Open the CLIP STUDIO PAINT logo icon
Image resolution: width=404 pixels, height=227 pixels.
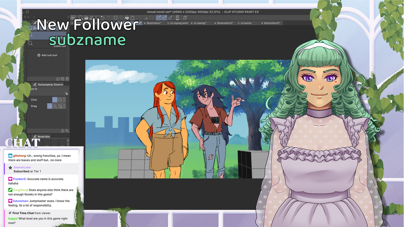pyautogui.click(x=73, y=17)
